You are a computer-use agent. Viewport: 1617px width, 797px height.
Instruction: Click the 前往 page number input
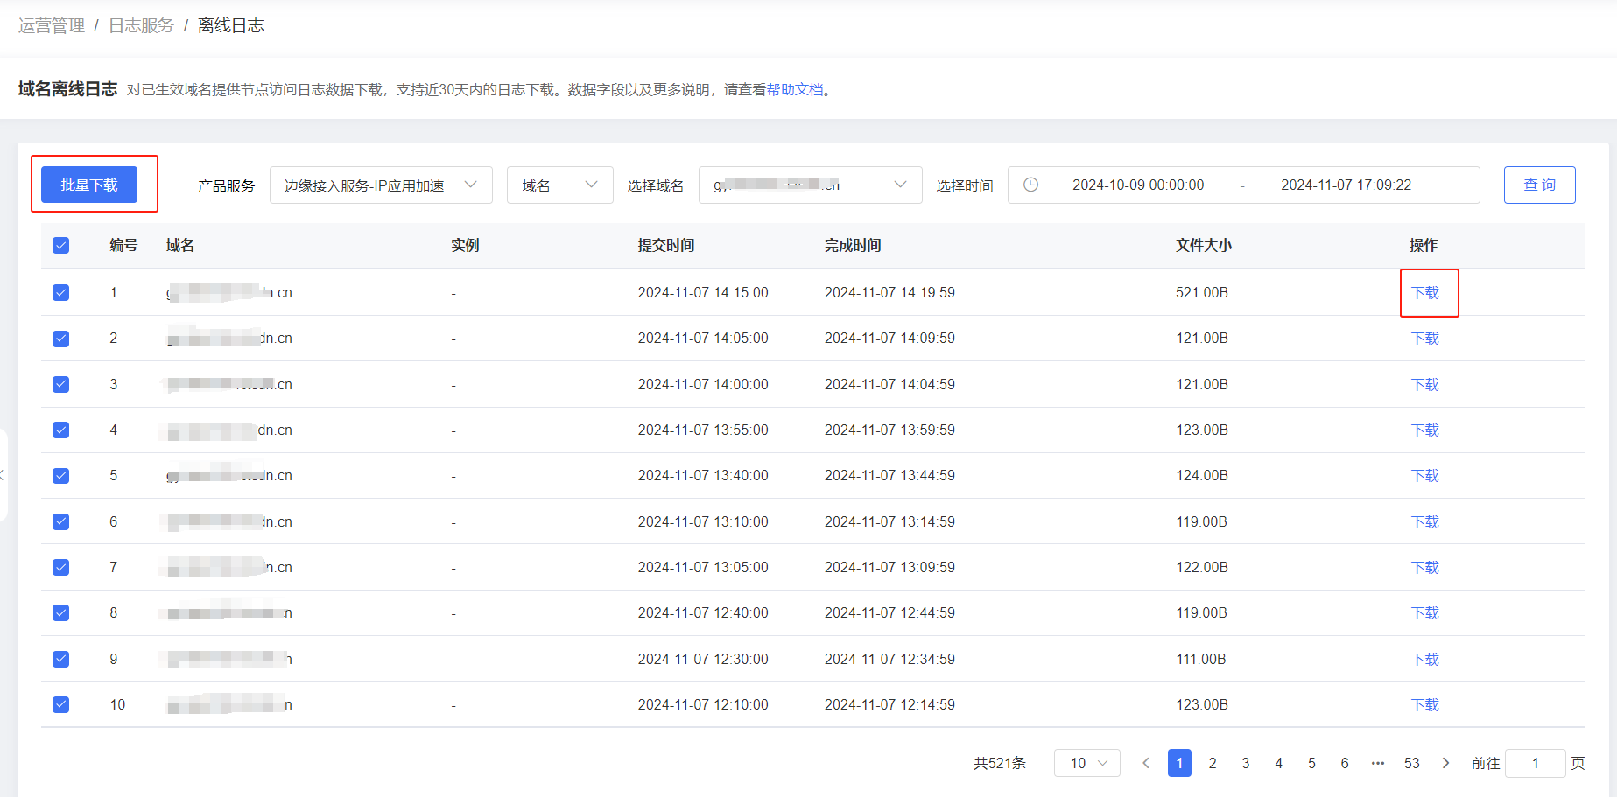click(1535, 763)
